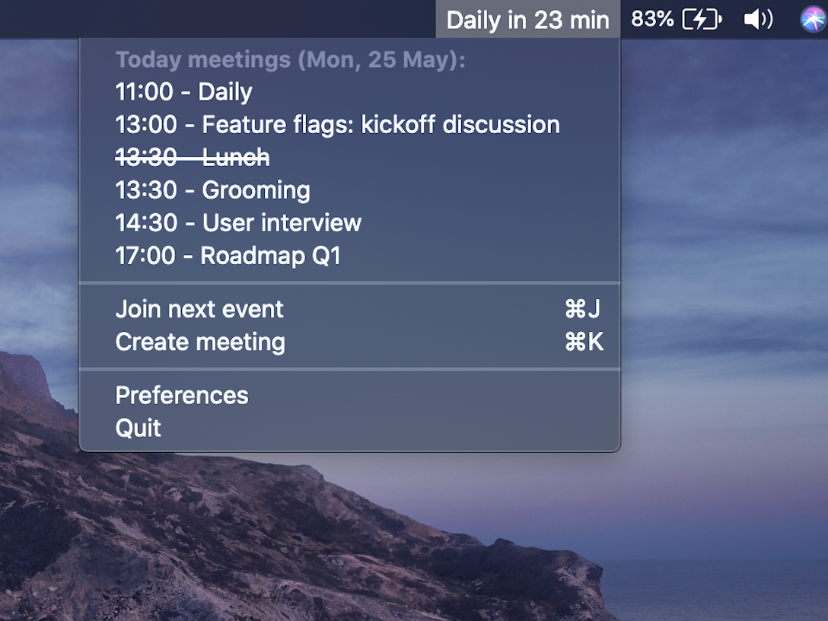
Task: Click the battery charging icon
Action: (701, 19)
